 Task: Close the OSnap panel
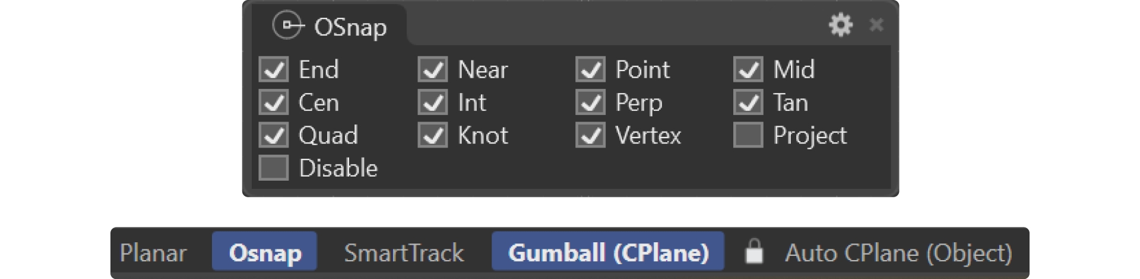876,25
